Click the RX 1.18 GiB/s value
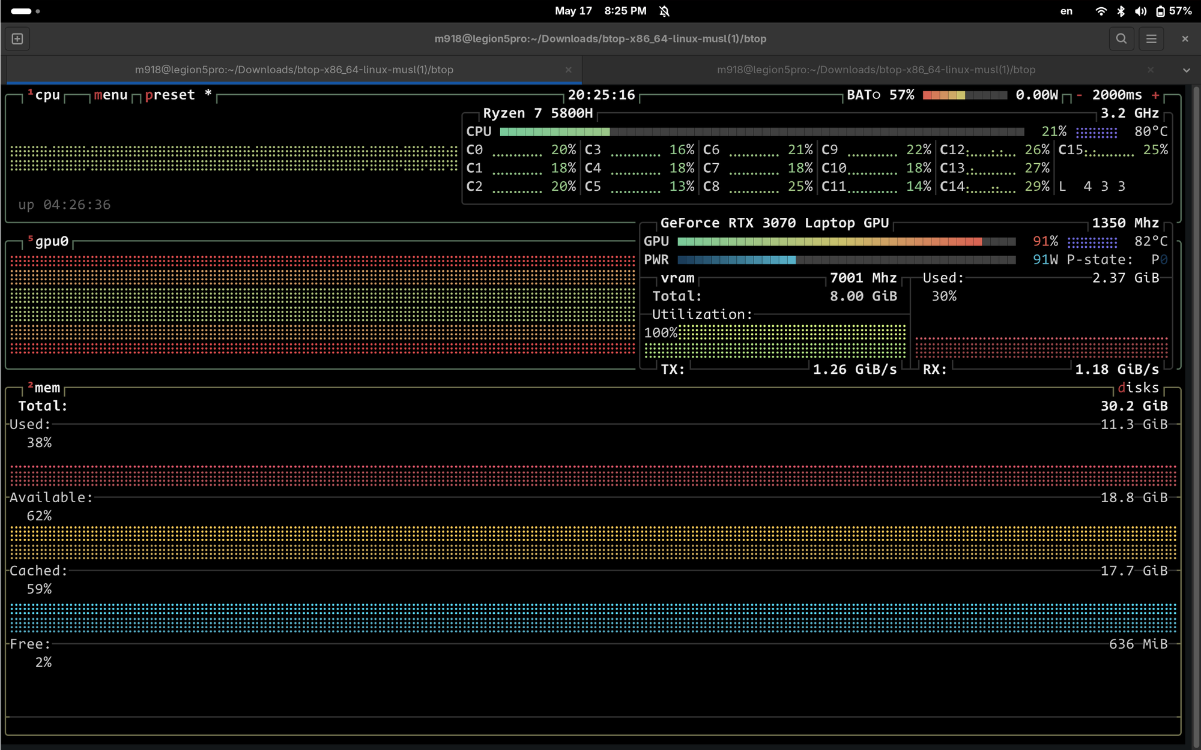Image resolution: width=1201 pixels, height=750 pixels. point(1117,370)
